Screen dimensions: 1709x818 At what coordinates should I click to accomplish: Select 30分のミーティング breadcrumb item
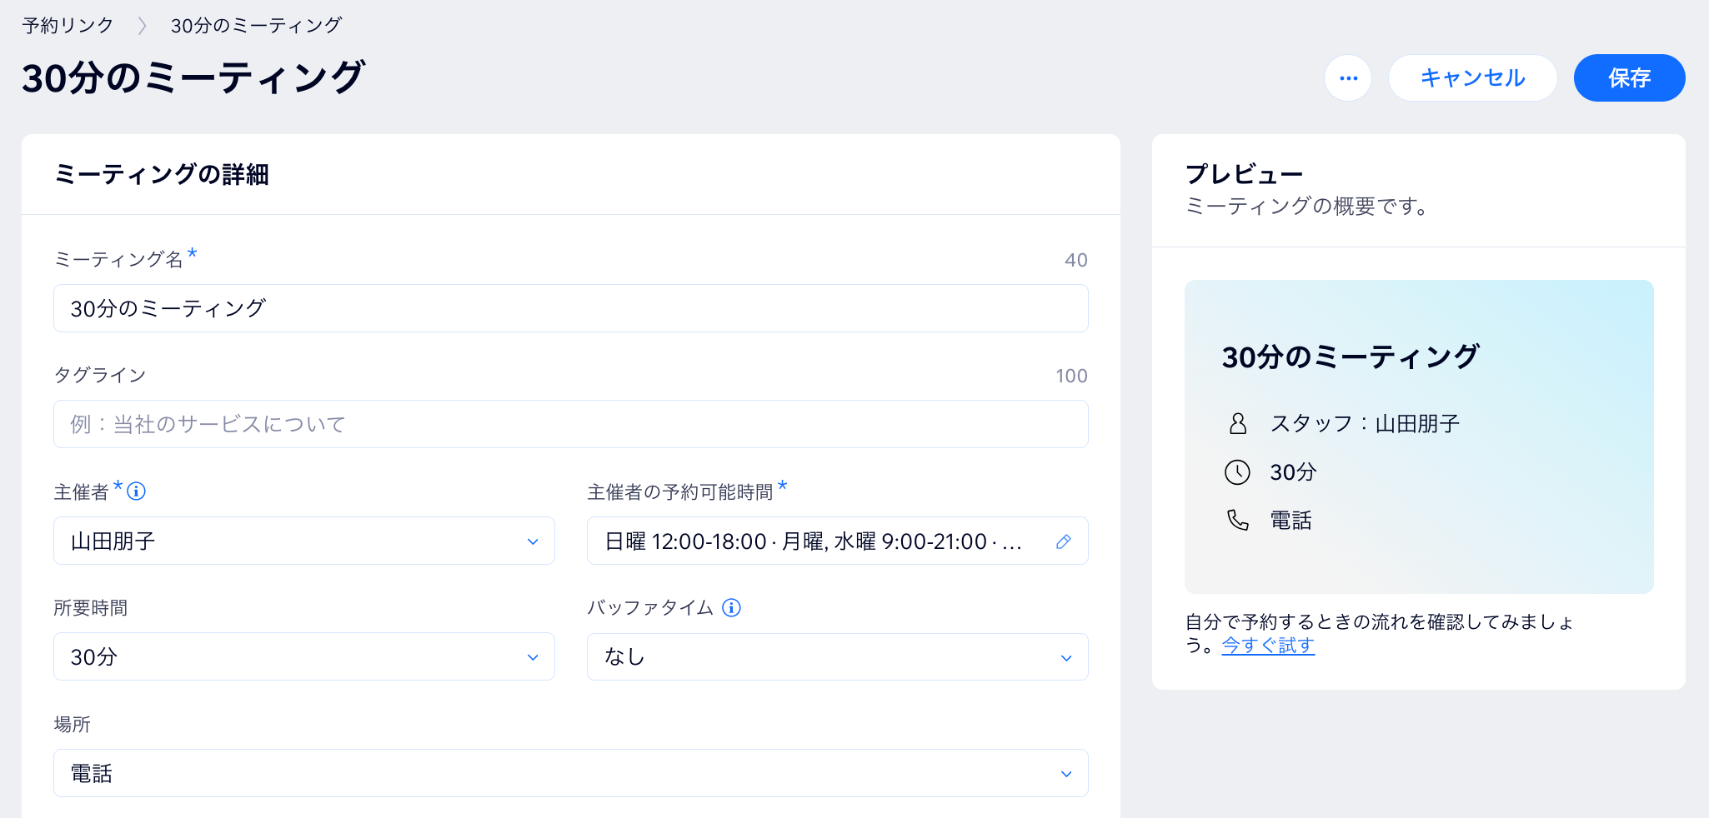click(255, 24)
